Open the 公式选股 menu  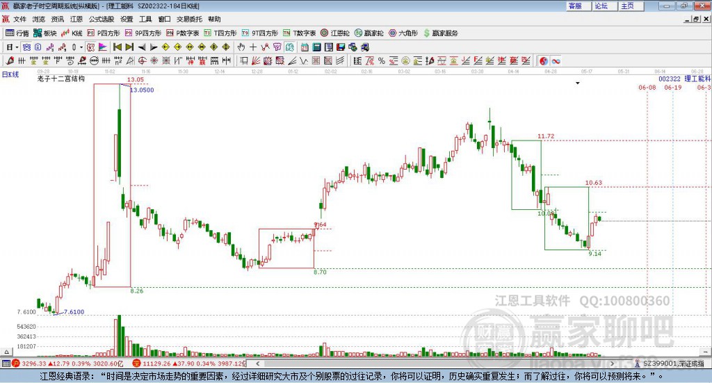pos(102,19)
